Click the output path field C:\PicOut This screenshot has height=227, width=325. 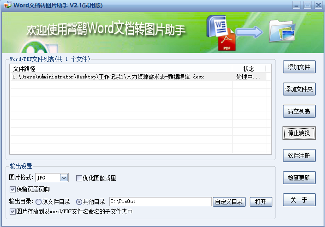(x=161, y=202)
